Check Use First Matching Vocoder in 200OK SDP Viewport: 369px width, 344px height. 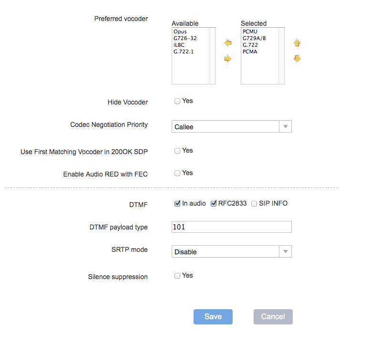pyautogui.click(x=177, y=151)
